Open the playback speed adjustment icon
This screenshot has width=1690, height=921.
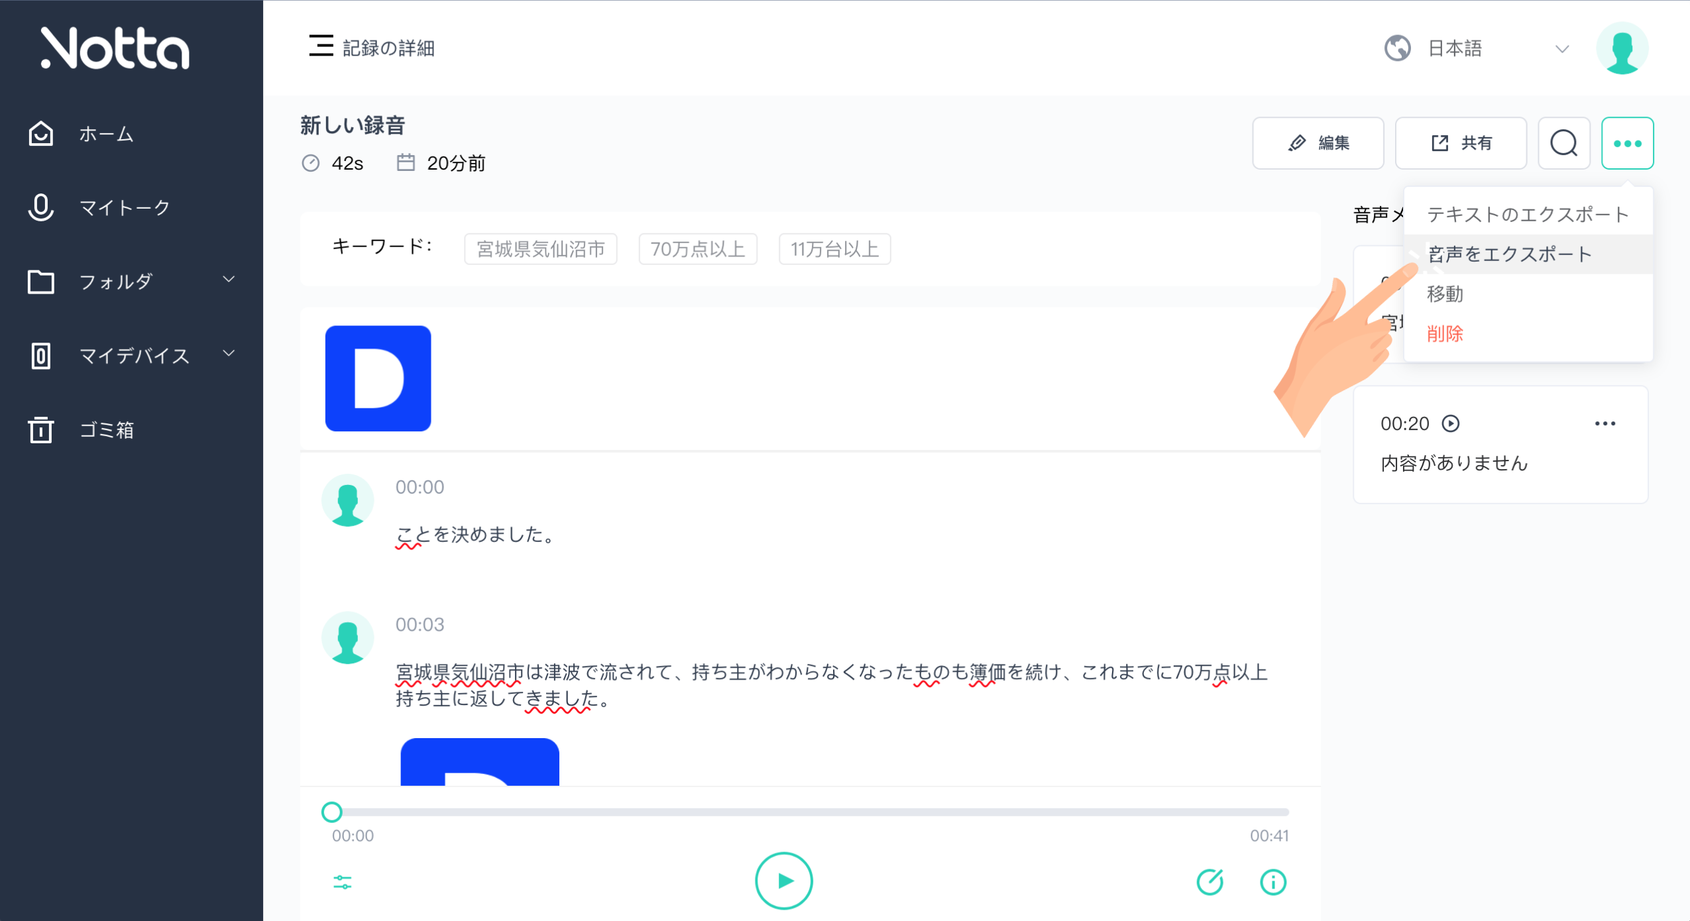pos(342,881)
